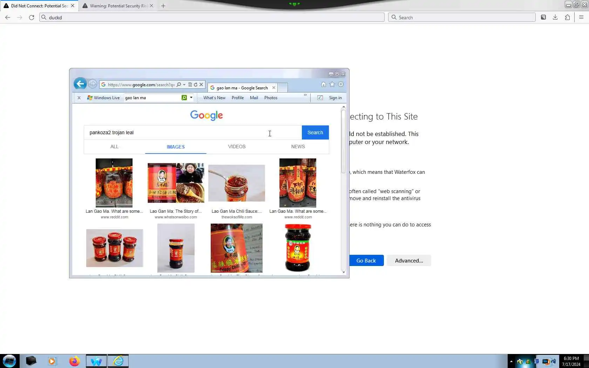Screen dimensions: 589x368
Task: Click the green Windows Live search button
Action: pyautogui.click(x=184, y=98)
